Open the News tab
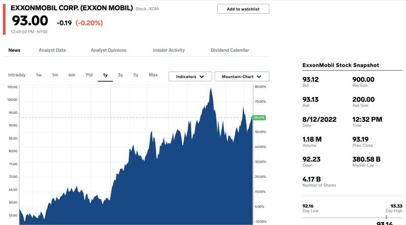This screenshot has height=225, width=406. tap(14, 50)
